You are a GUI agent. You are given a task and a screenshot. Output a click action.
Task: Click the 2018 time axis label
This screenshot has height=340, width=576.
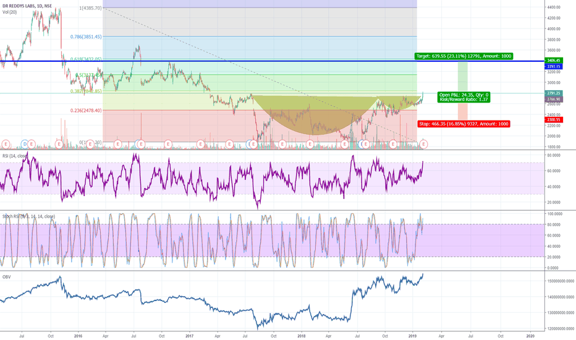pyautogui.click(x=302, y=336)
